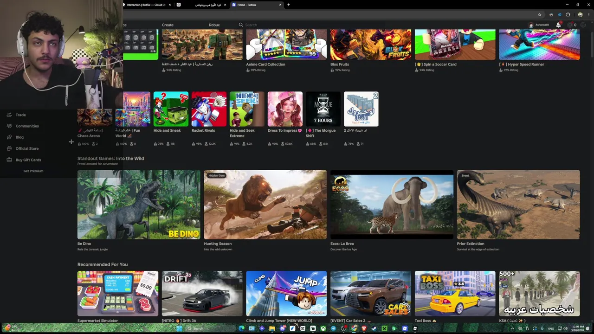Open the Create menu in Roblox header
The image size is (594, 334).
pyautogui.click(x=168, y=25)
